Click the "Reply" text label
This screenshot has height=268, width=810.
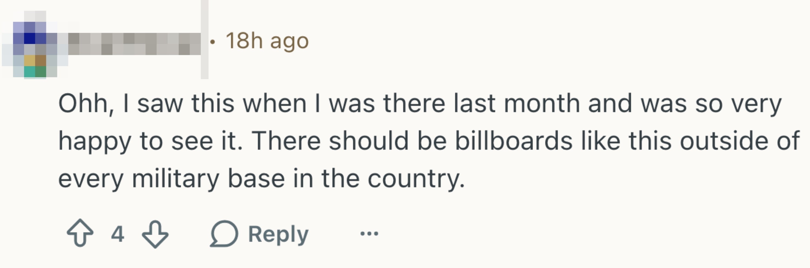click(278, 234)
